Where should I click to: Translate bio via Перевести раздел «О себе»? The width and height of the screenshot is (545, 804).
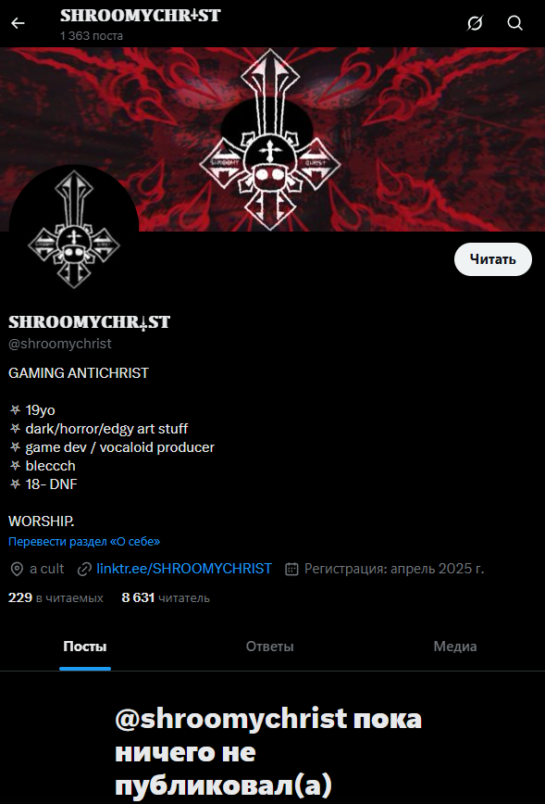(84, 542)
